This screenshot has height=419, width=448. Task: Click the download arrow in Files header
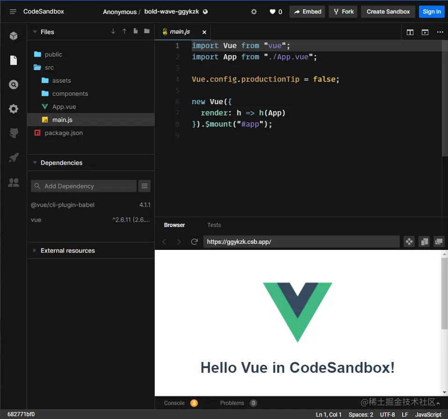113,31
